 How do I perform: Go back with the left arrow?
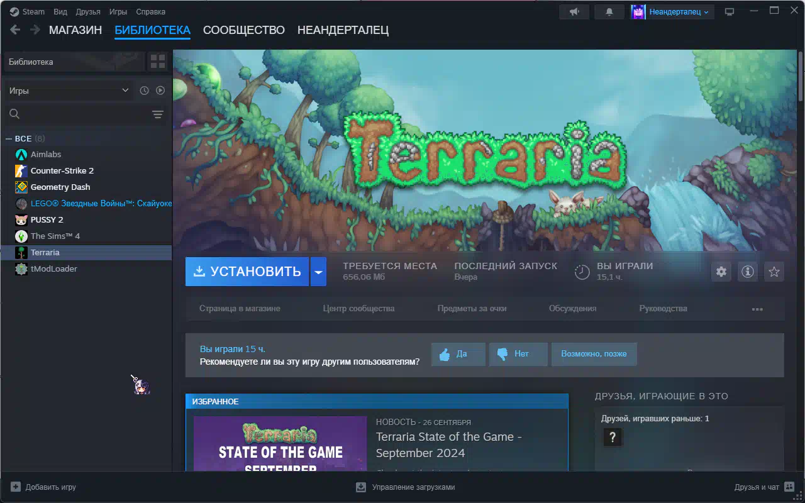tap(15, 30)
